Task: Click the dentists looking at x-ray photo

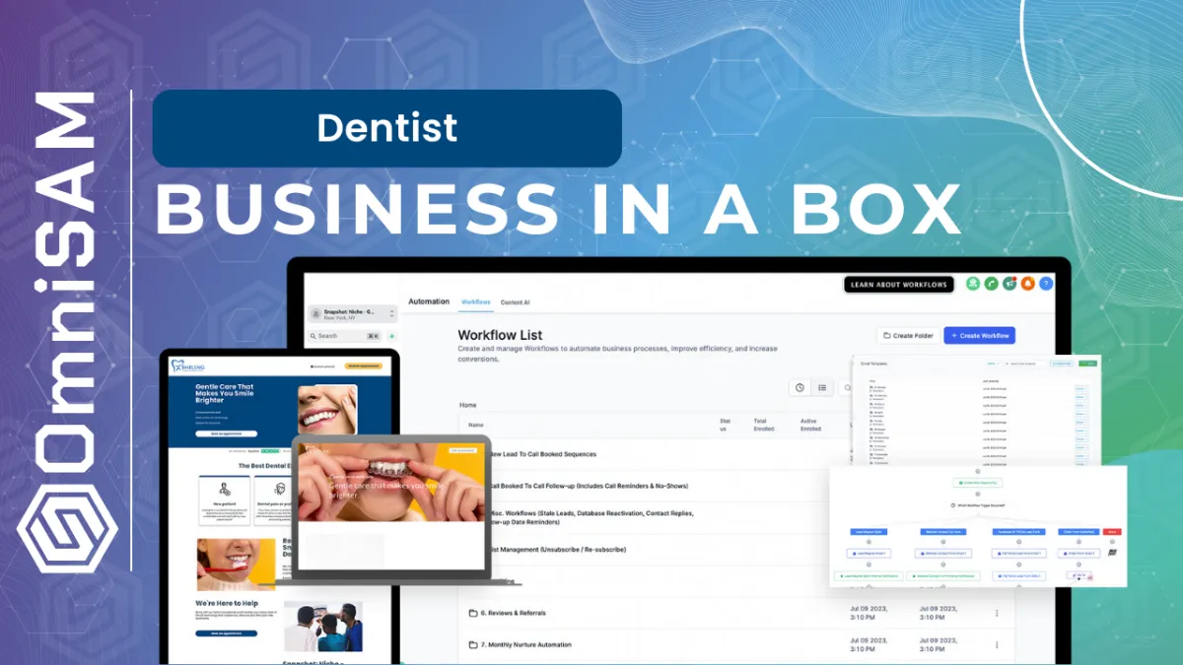Action: [324, 629]
